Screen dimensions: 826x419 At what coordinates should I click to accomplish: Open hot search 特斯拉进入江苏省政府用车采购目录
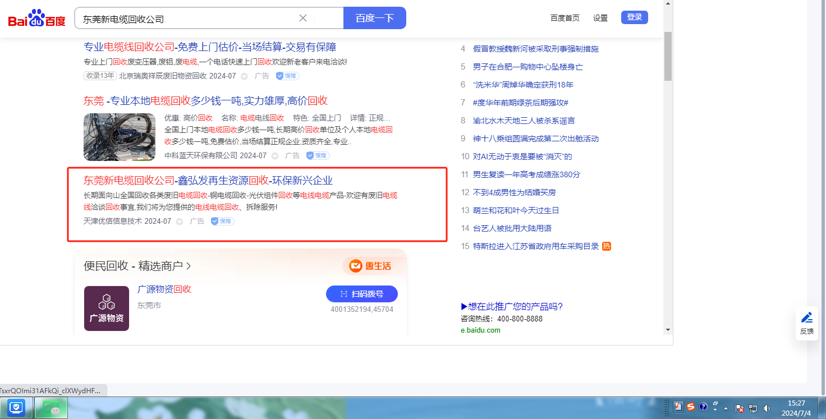click(x=536, y=246)
